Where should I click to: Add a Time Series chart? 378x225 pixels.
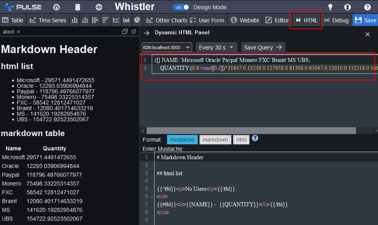point(48,20)
